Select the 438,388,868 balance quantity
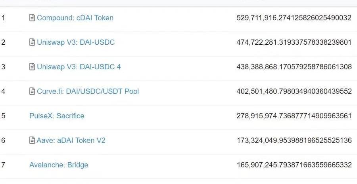The image size is (357, 184). [x=294, y=67]
